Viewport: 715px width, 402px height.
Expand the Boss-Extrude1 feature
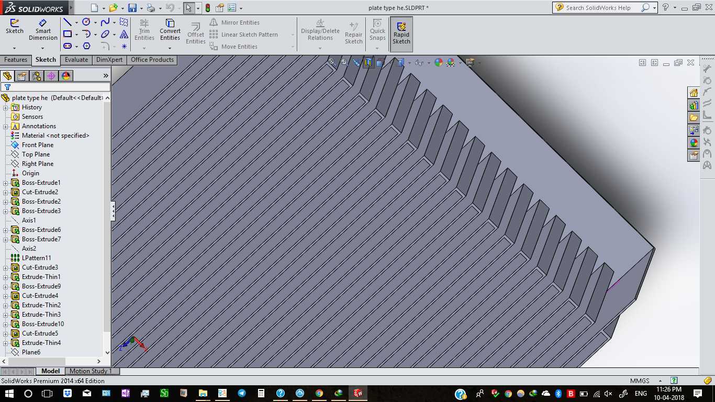pos(6,183)
